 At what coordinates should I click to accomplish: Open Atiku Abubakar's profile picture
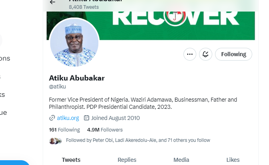(74, 43)
